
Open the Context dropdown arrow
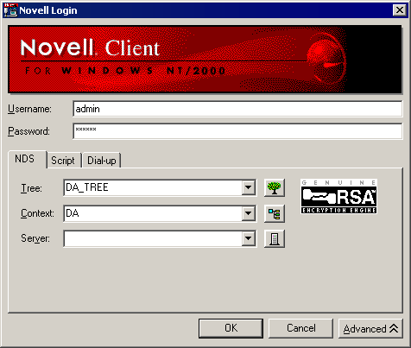tap(248, 213)
